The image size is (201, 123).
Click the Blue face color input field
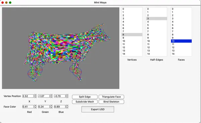60,107
